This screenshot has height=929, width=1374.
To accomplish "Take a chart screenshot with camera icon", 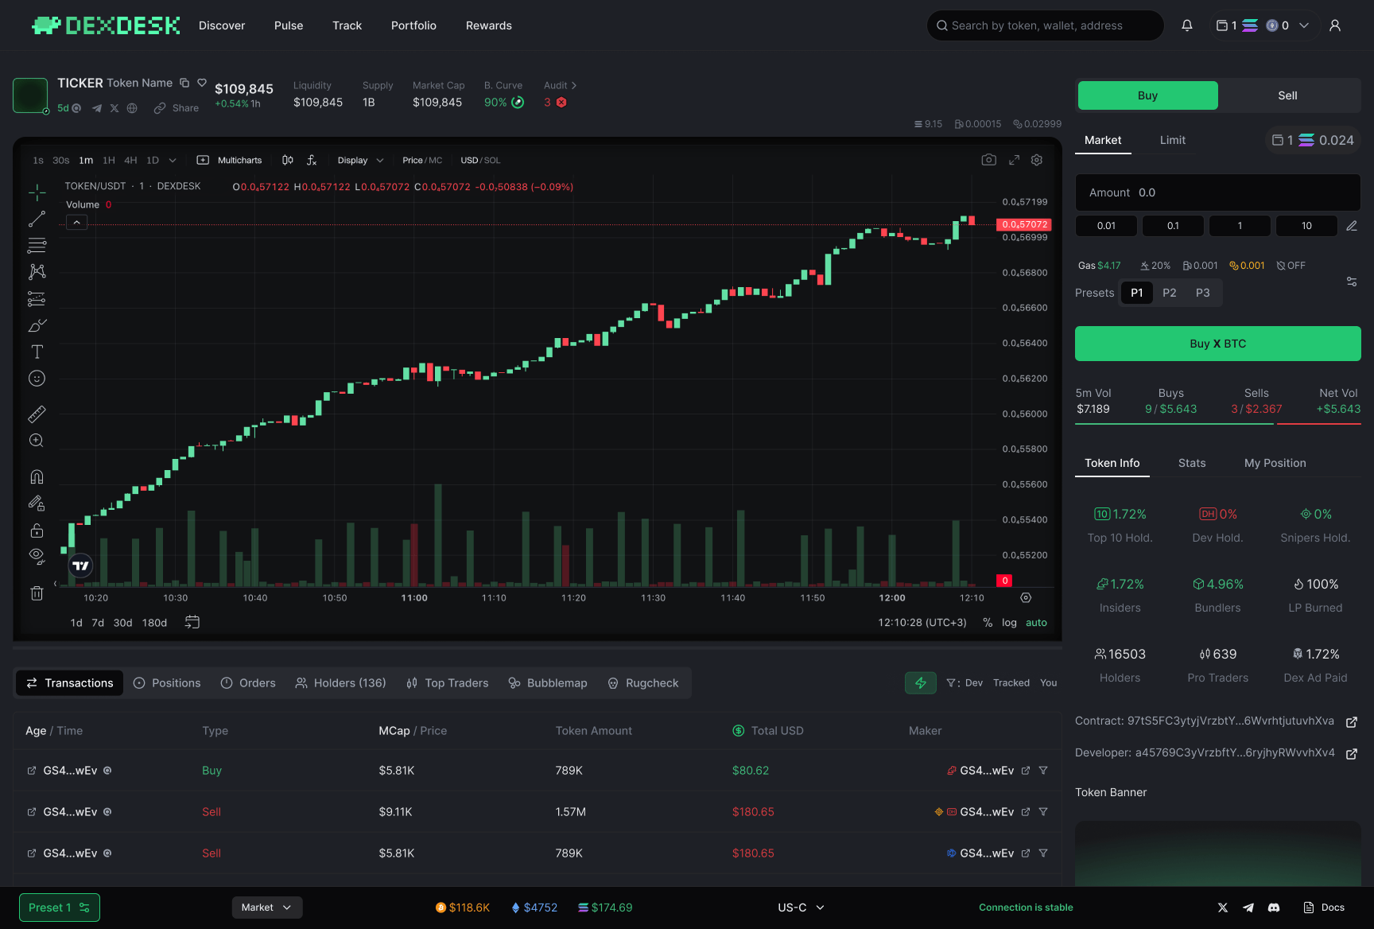I will (x=988, y=160).
